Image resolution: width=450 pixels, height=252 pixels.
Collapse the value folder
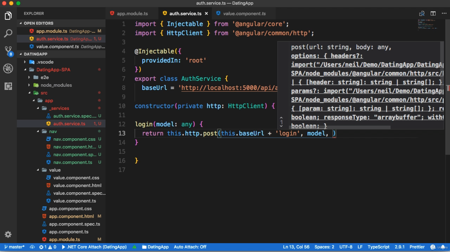tap(38, 170)
